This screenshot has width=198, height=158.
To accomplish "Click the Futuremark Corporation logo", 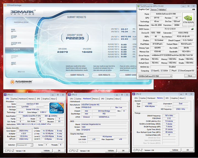I will coord(21,82).
